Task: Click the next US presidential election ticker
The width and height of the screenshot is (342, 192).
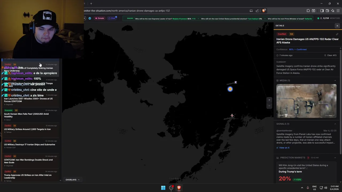Action: (x=231, y=19)
